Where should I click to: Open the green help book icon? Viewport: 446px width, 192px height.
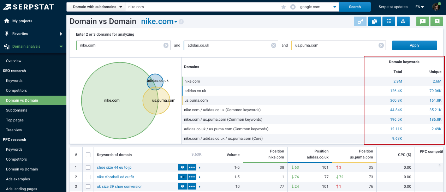point(437,21)
